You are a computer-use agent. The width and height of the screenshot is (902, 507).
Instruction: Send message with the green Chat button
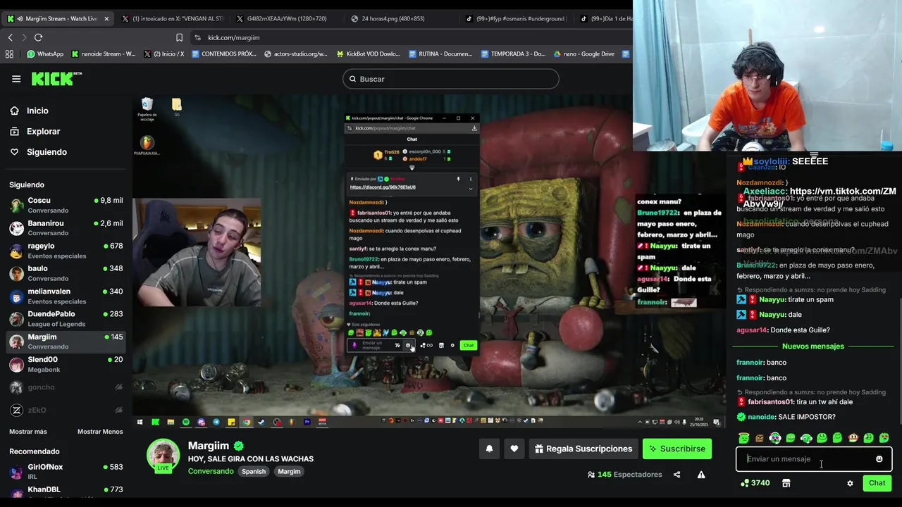pyautogui.click(x=877, y=483)
